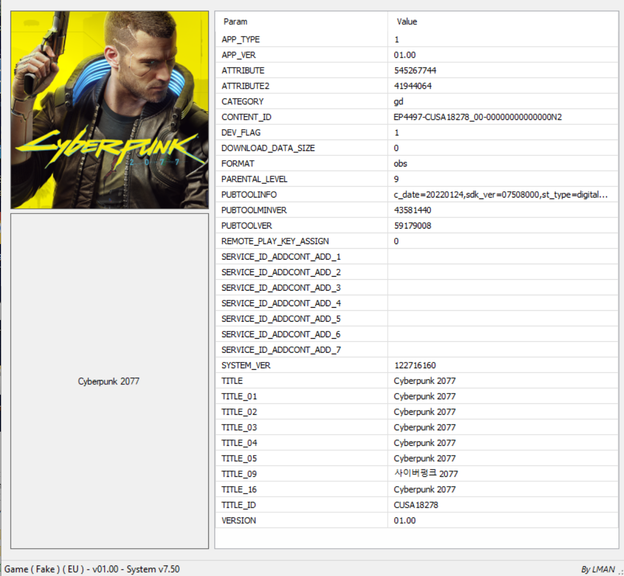Click the PUBTOOLMINVER value 43581440
Screen dimensions: 624x576
coord(413,210)
